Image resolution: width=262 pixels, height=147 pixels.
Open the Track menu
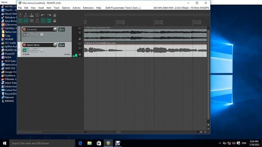click(x=56, y=8)
